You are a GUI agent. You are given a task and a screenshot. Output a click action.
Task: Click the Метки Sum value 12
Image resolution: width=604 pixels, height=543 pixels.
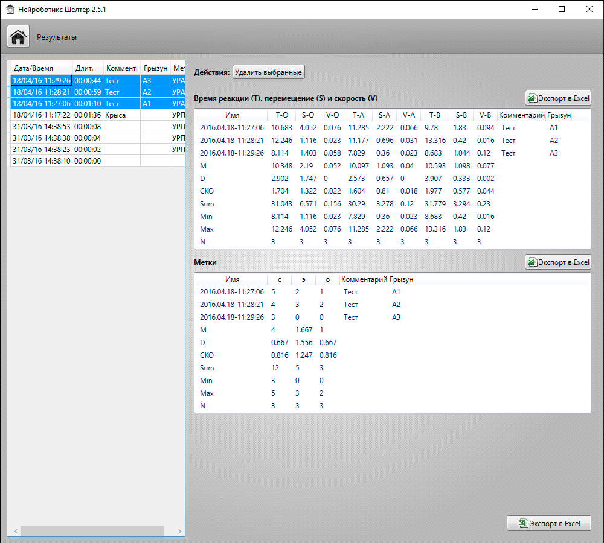275,368
